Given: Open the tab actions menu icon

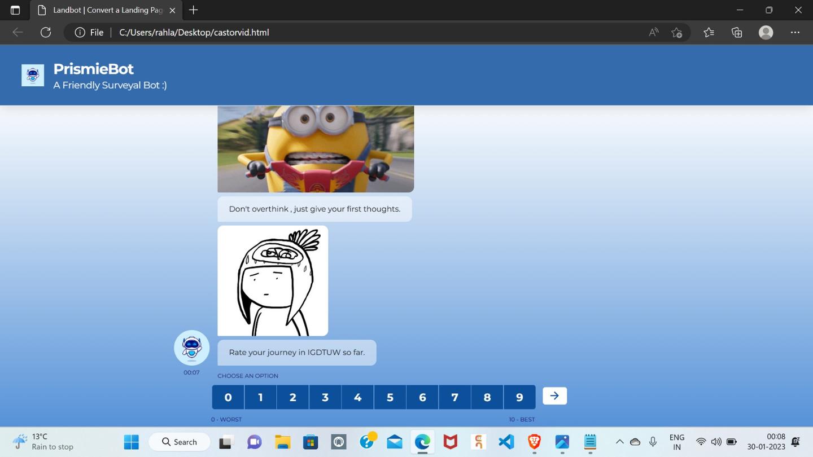Looking at the screenshot, I should pos(15,10).
